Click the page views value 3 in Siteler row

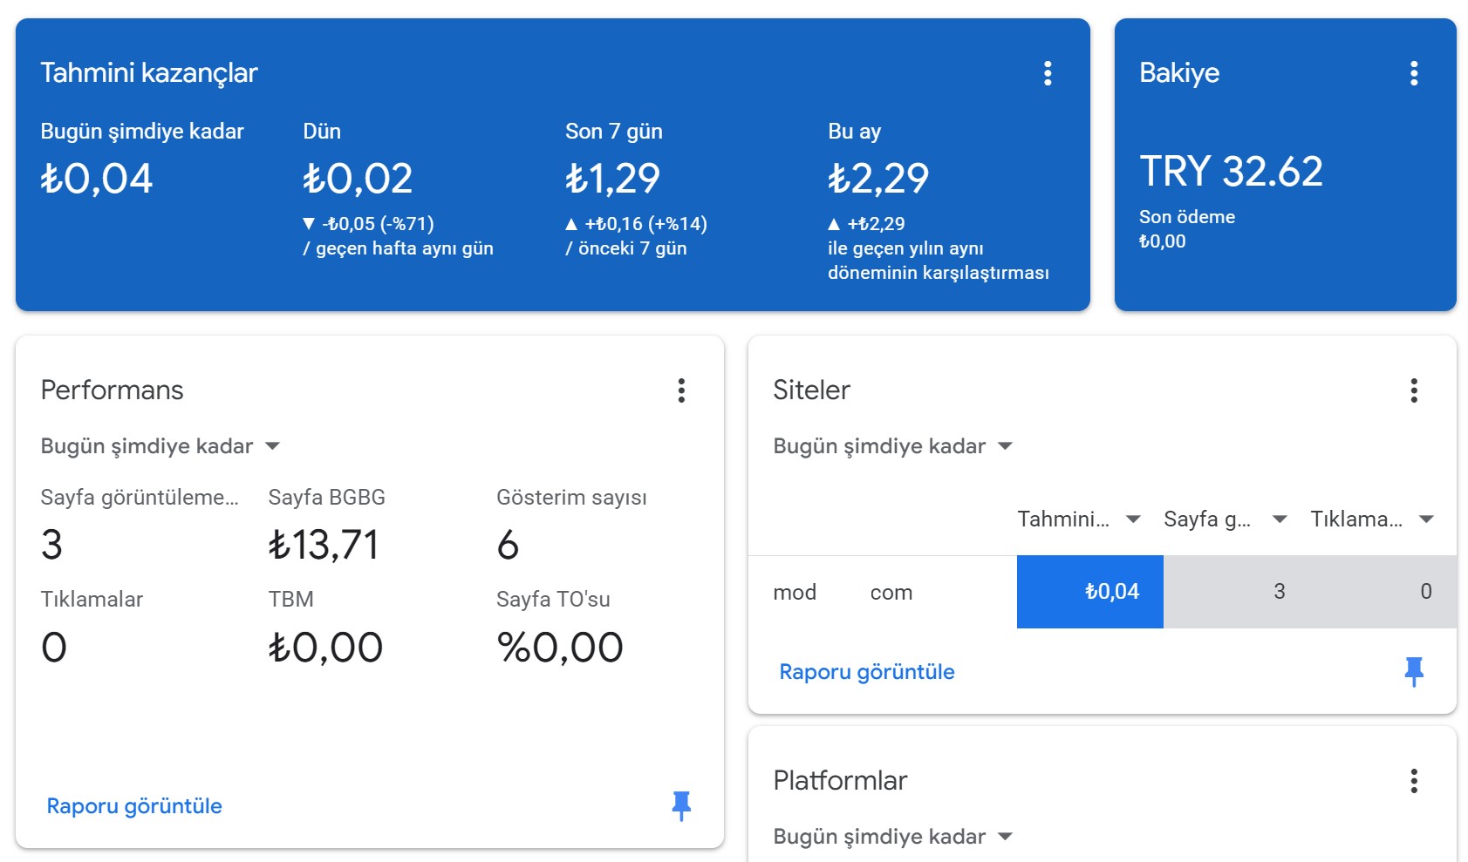pos(1280,592)
